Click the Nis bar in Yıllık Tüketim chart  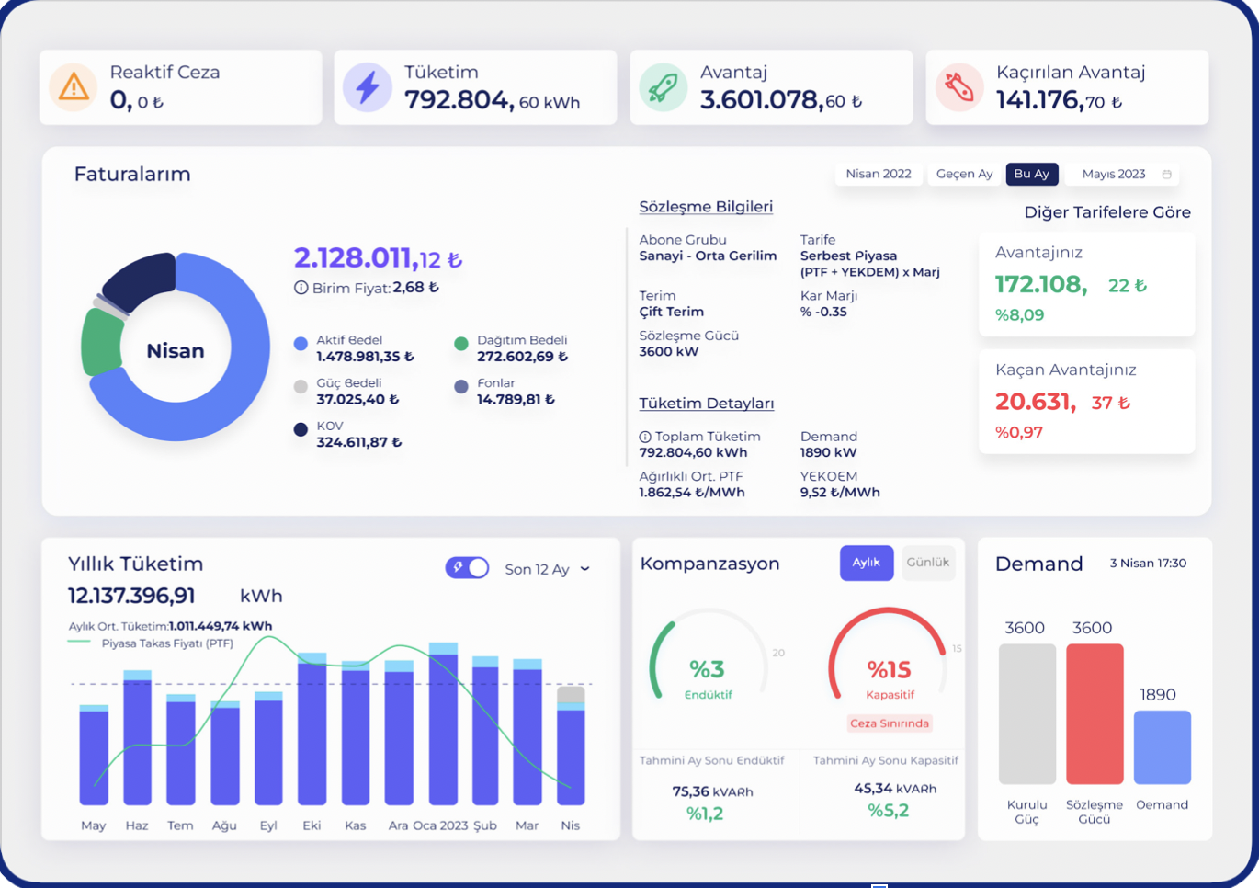coord(571,754)
